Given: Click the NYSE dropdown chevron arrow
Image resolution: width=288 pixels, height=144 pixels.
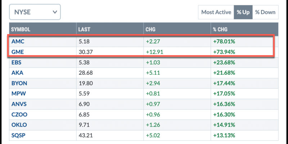Looking at the screenshot, I should point(55,12).
